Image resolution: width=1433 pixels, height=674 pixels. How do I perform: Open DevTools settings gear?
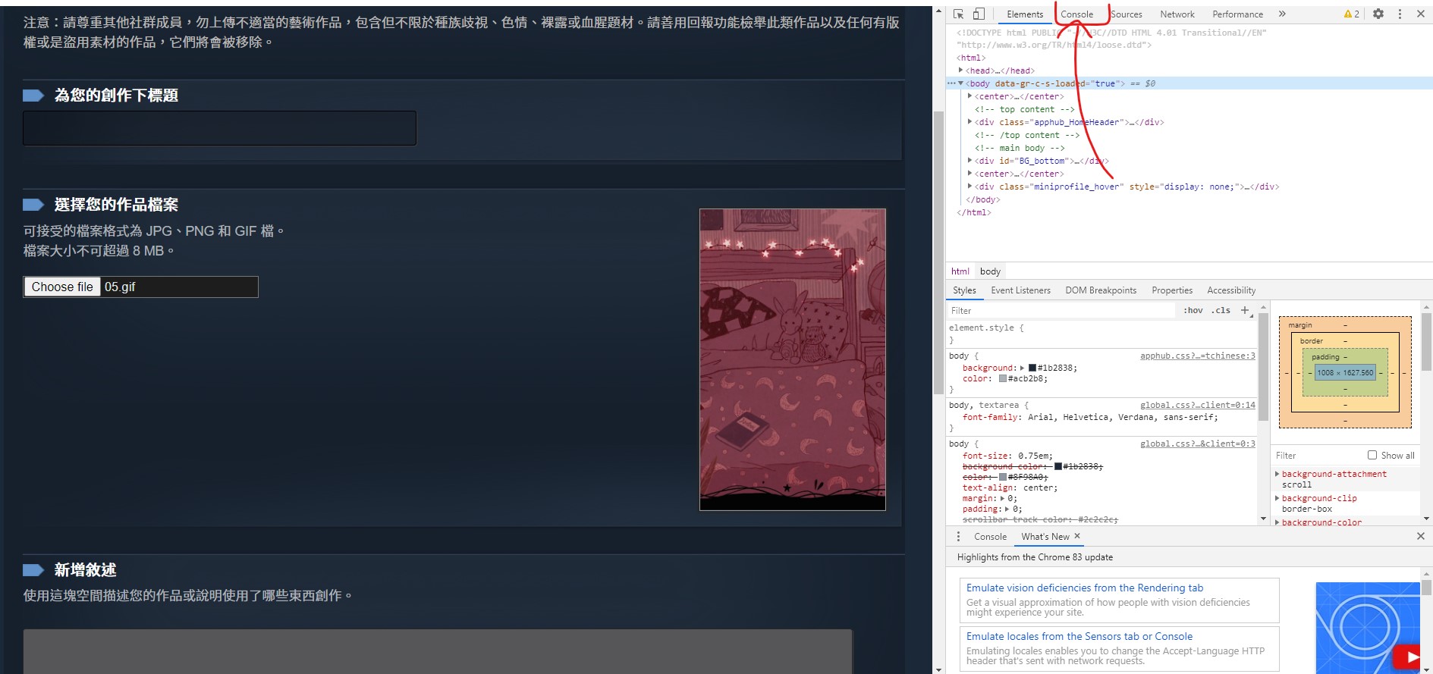coord(1378,14)
